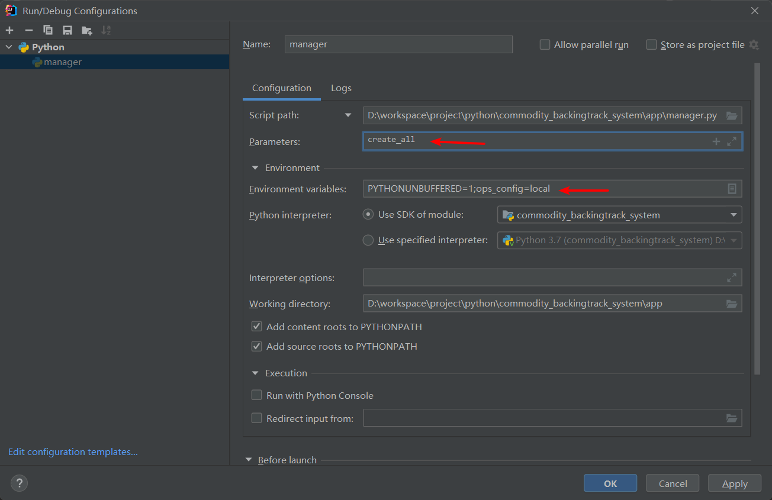The width and height of the screenshot is (772, 500).
Task: Collapse the Before launch section
Action: pos(249,460)
